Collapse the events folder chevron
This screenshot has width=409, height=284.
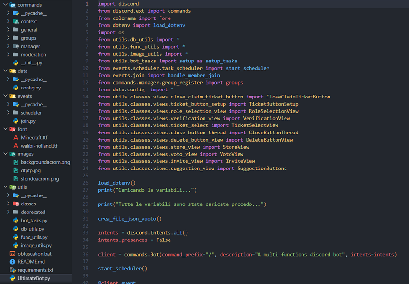[x=5, y=96]
